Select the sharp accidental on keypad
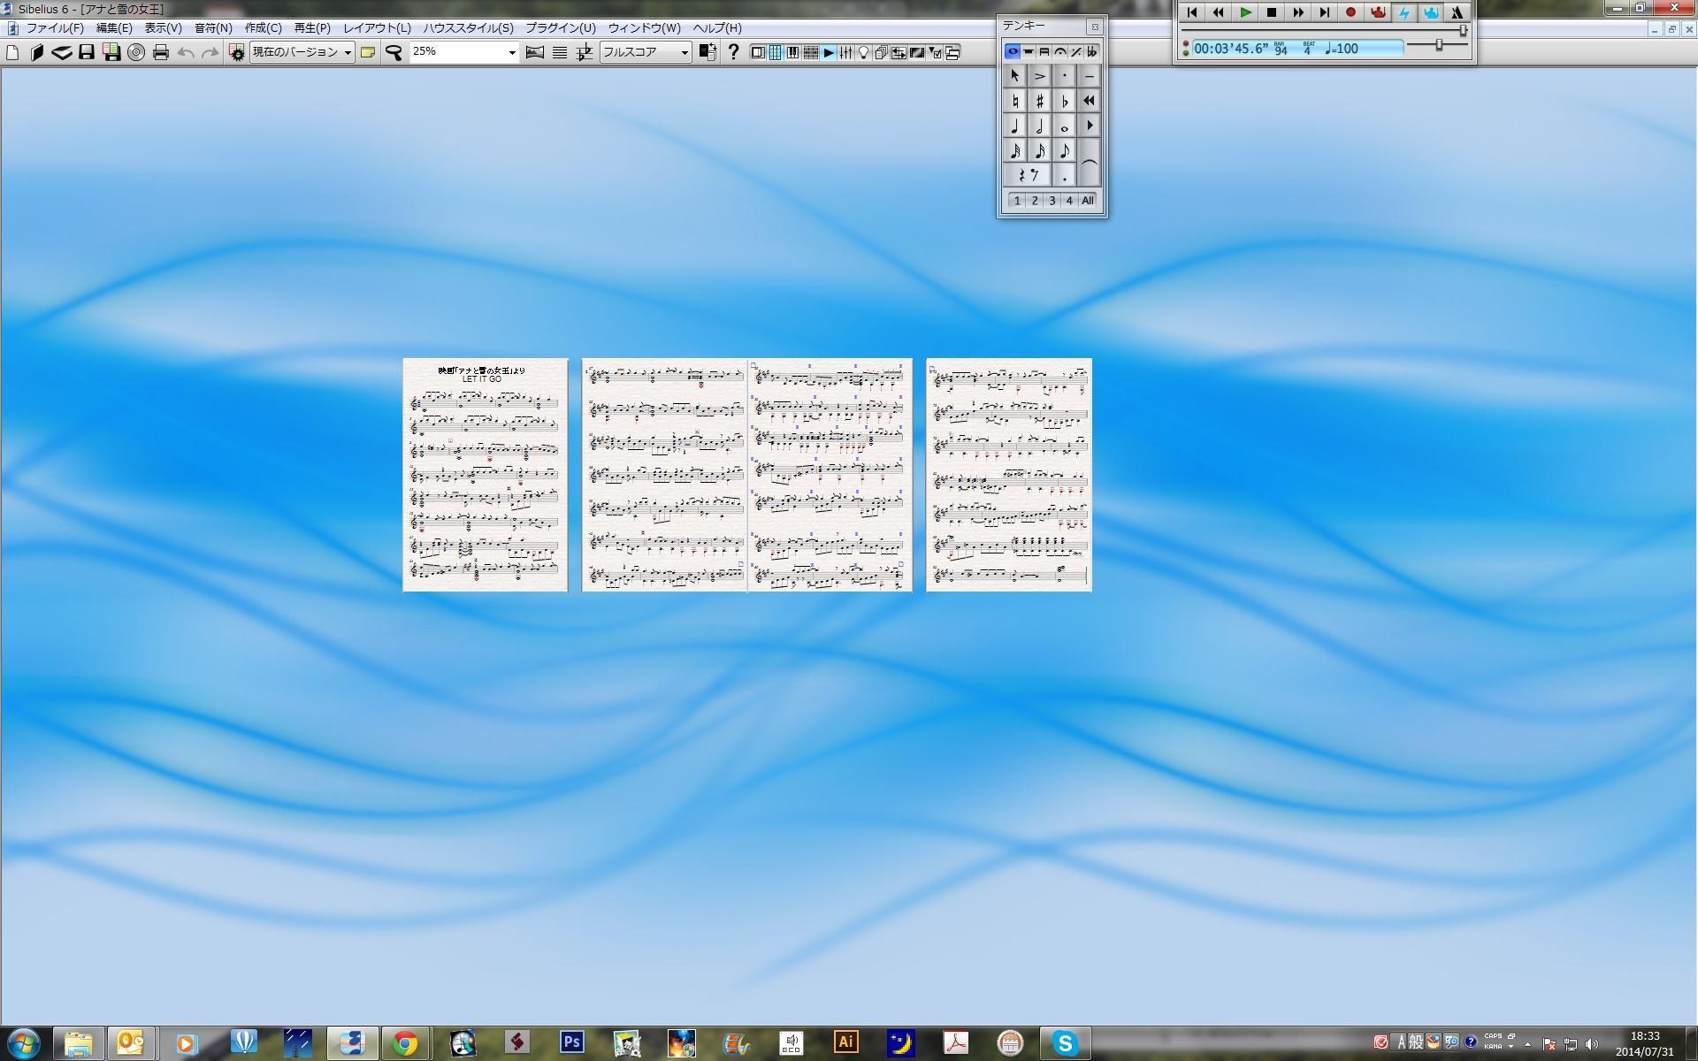Image resolution: width=1698 pixels, height=1061 pixels. coord(1039,101)
